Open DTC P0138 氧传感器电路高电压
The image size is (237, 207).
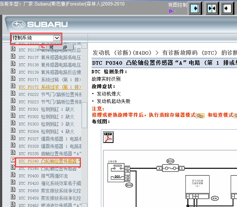tap(50, 65)
